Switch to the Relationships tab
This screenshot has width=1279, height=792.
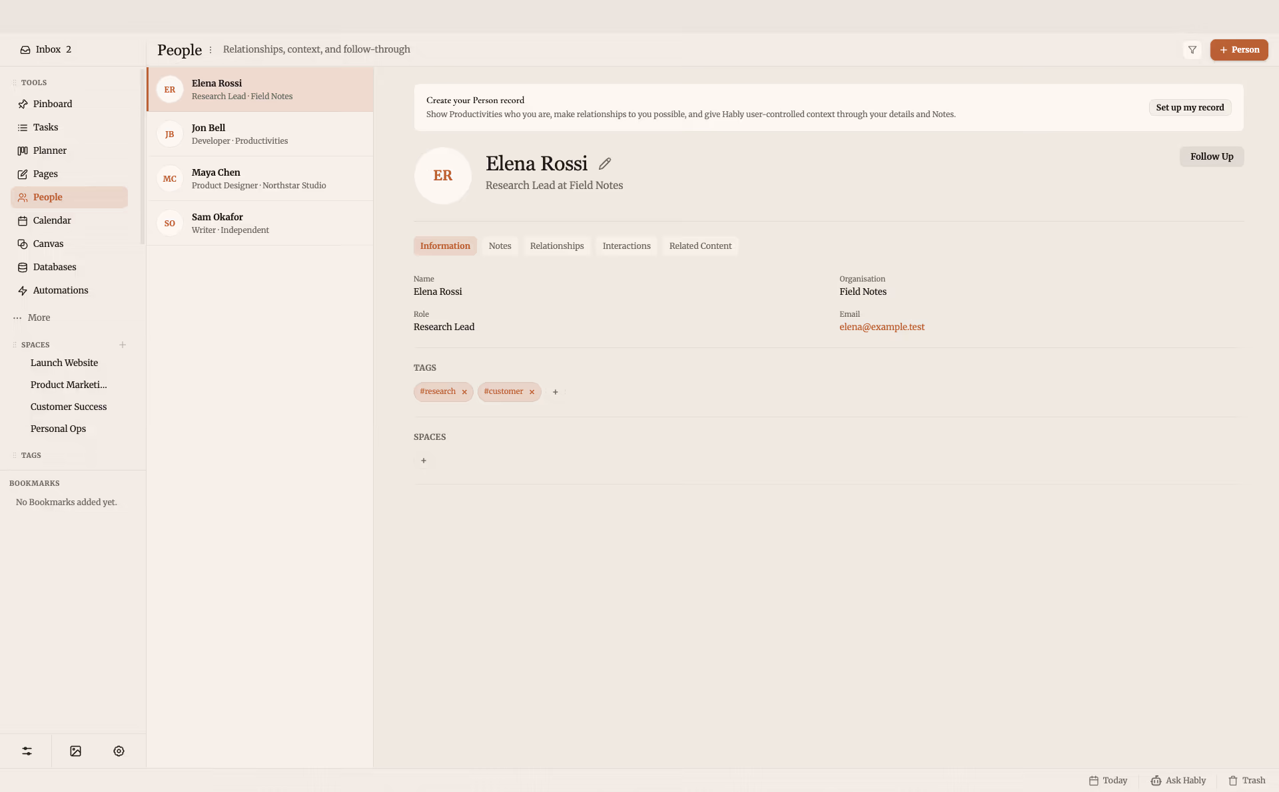click(557, 246)
